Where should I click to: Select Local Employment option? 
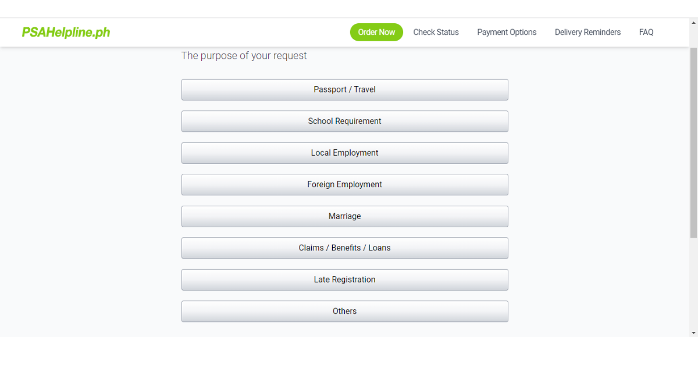[x=344, y=153]
